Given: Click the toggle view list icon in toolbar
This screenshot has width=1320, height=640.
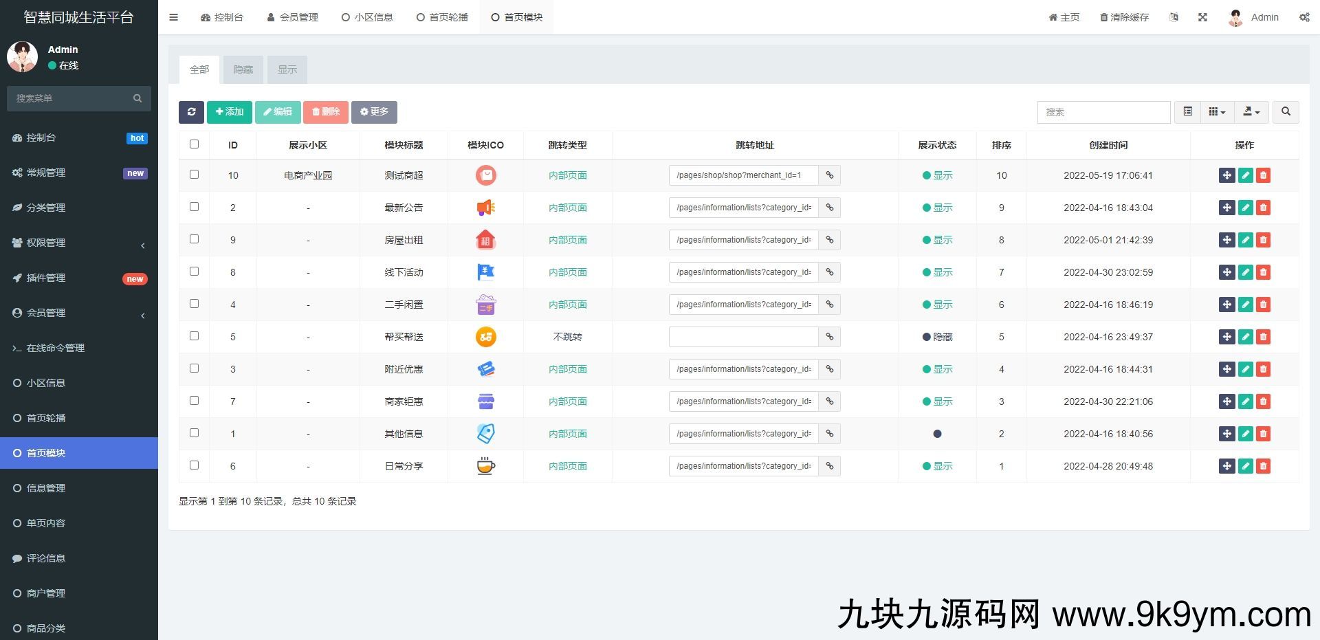Looking at the screenshot, I should 1187,112.
